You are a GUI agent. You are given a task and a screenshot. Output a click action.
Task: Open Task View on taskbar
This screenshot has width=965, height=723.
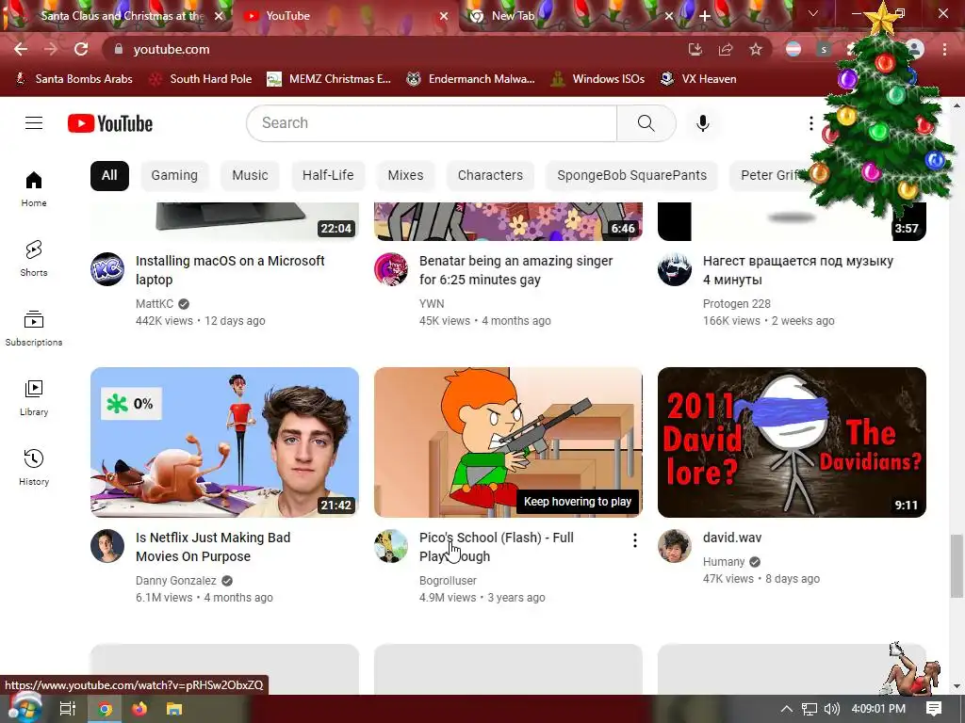coord(68,709)
